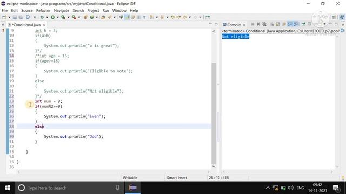Open the Run configurations dropdown arrow

coord(58,17)
